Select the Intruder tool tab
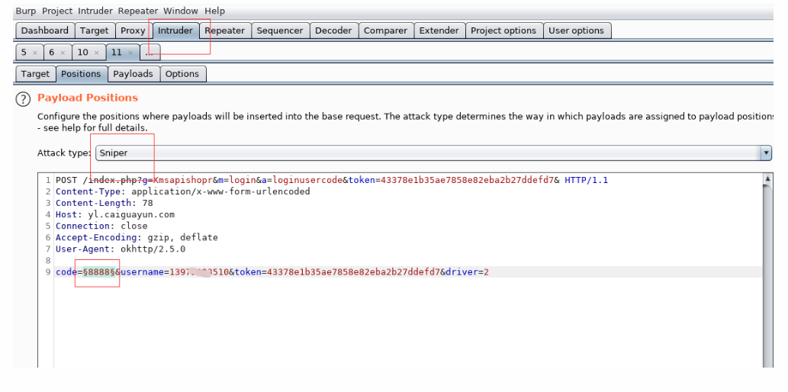This screenshot has height=392, width=788. point(175,31)
